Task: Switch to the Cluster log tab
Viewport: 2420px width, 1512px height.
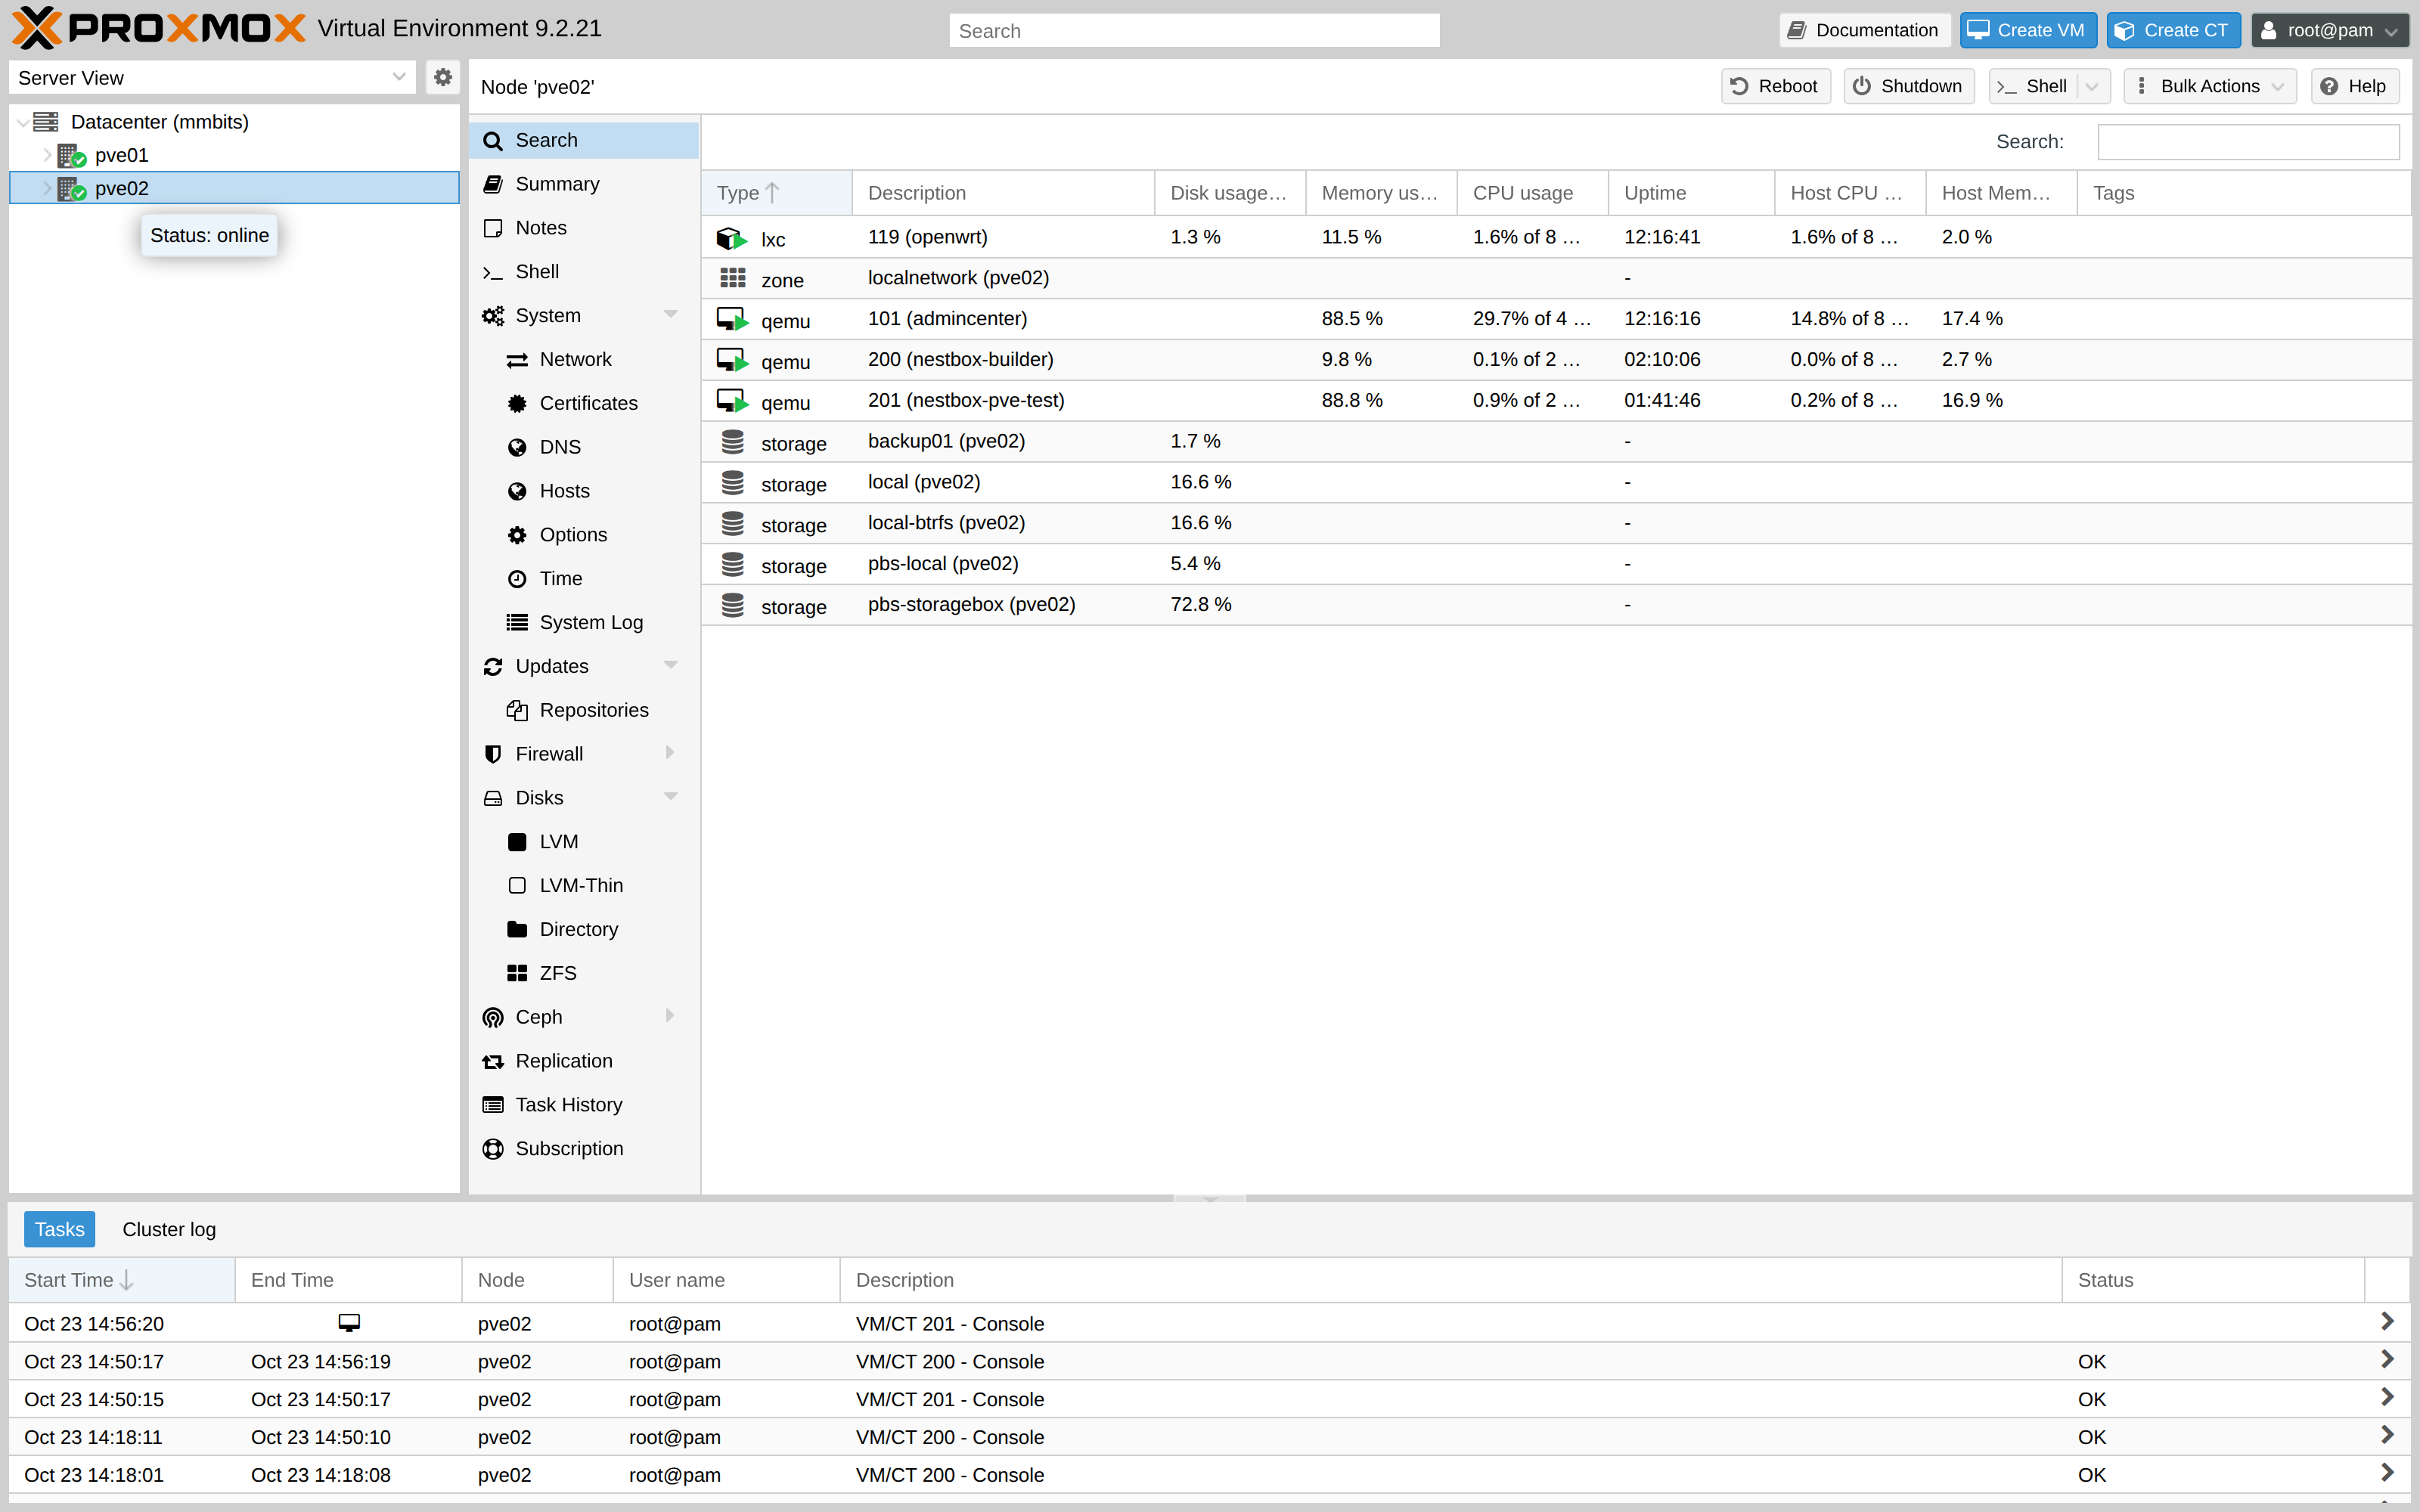Action: pos(169,1230)
